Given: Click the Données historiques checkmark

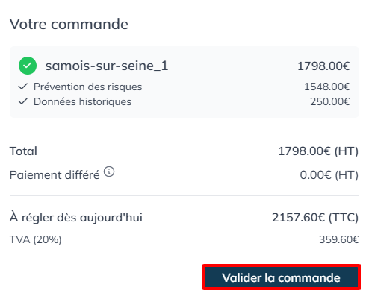Looking at the screenshot, I should pyautogui.click(x=23, y=101).
